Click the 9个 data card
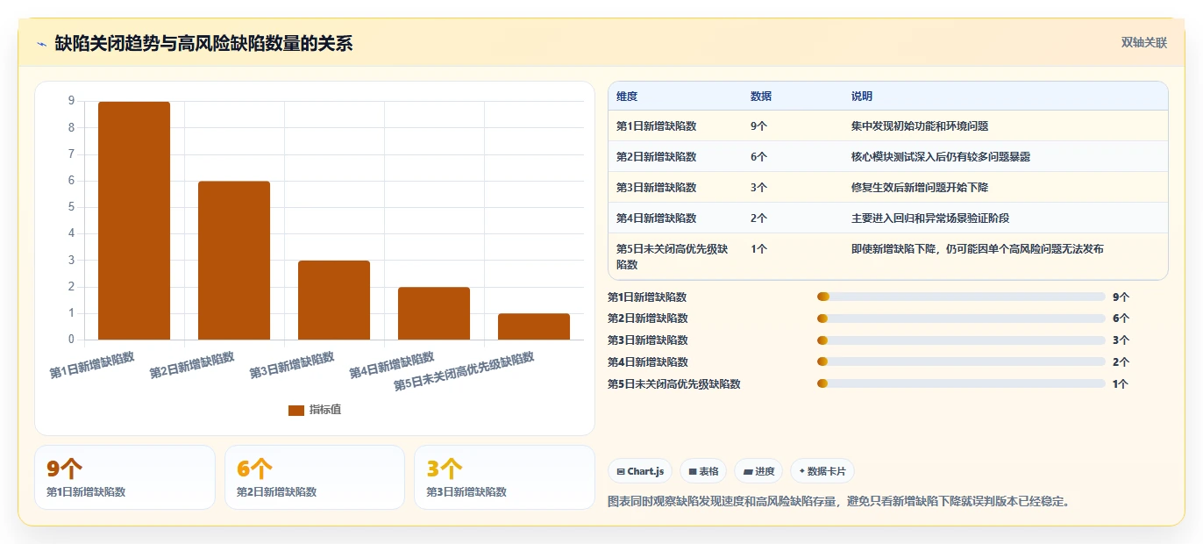1203x544 pixels. point(125,477)
